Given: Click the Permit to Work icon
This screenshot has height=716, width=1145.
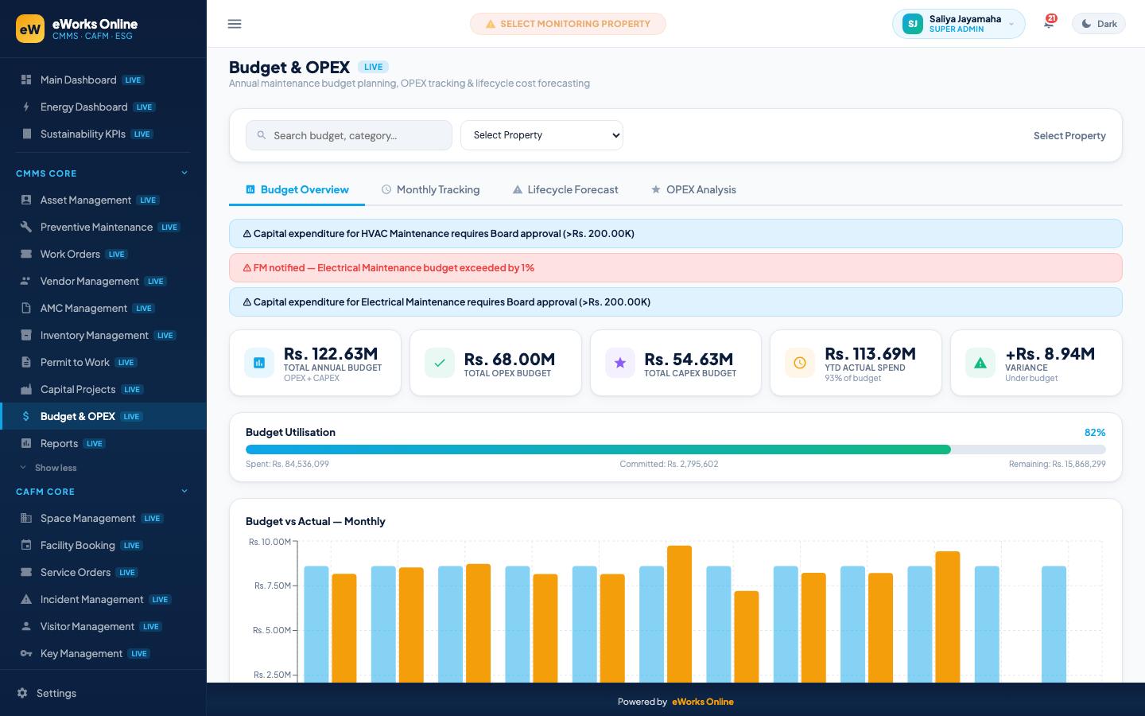Looking at the screenshot, I should coord(26,362).
